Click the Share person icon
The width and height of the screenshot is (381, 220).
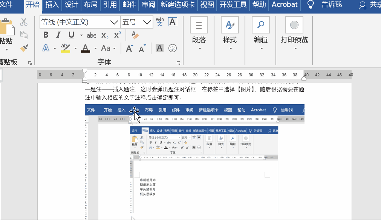pos(363,6)
